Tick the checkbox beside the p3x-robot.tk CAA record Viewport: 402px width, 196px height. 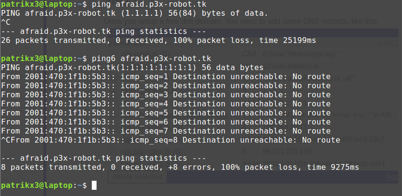point(113,54)
